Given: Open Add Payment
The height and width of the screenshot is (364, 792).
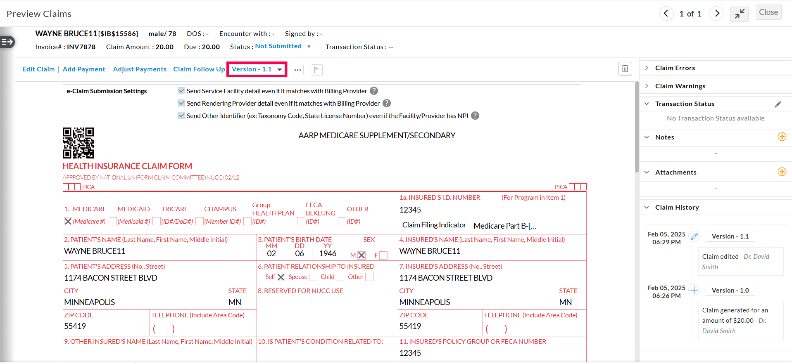Looking at the screenshot, I should 84,69.
